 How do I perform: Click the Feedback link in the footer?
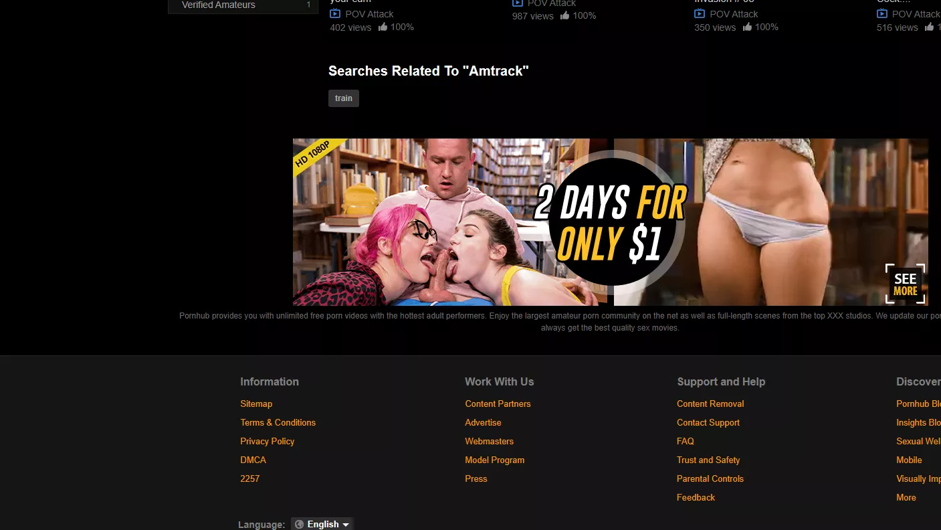coord(696,497)
